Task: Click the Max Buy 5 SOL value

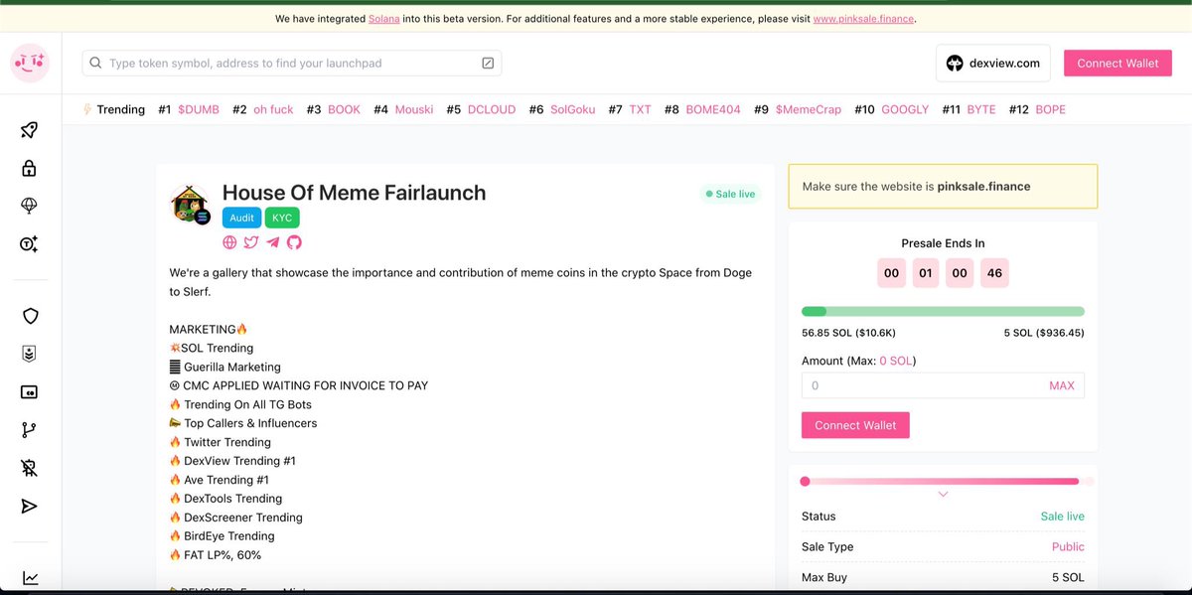Action: (x=1068, y=577)
